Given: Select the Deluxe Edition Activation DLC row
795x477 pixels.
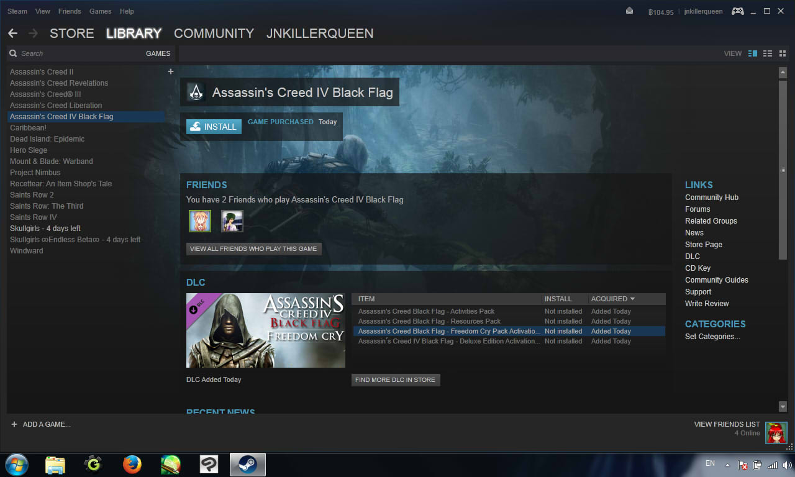Looking at the screenshot, I should [509, 341].
